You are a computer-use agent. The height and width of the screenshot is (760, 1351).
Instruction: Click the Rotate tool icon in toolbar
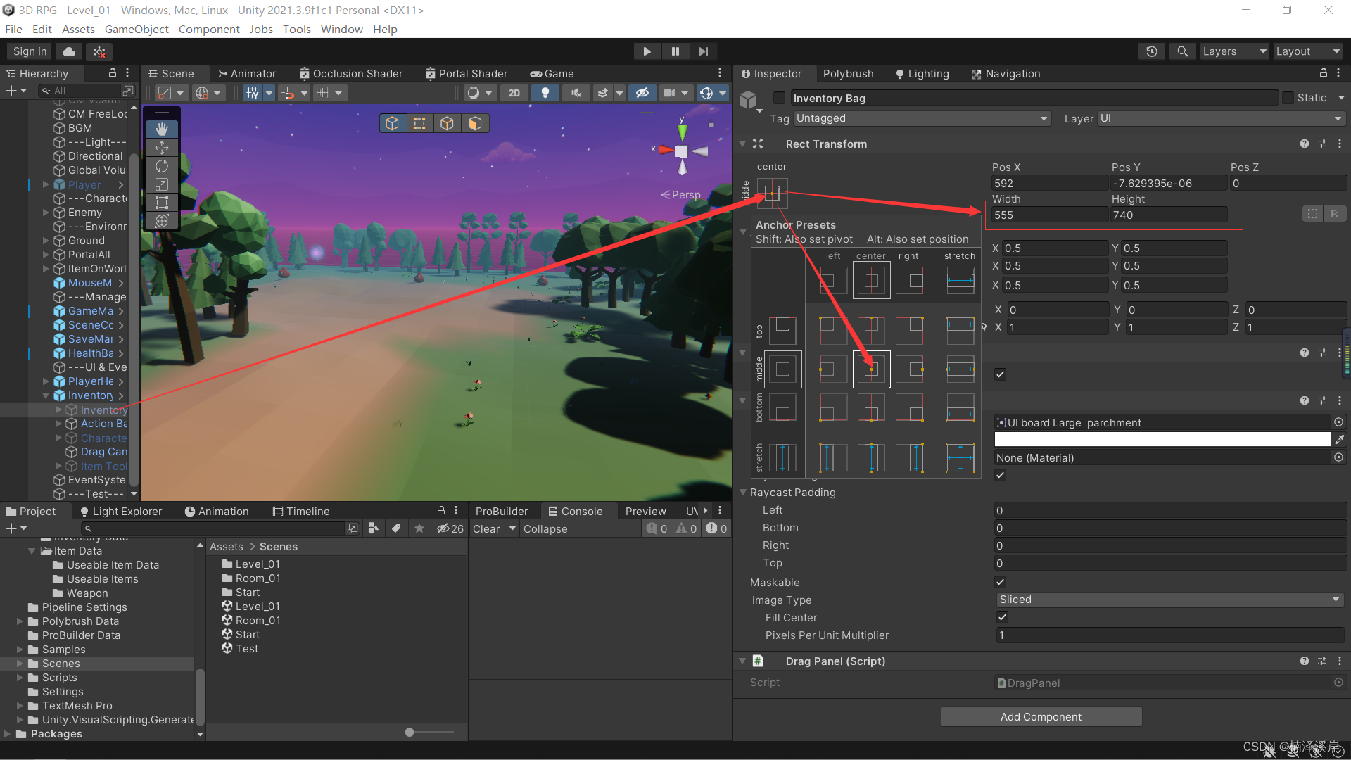point(160,167)
